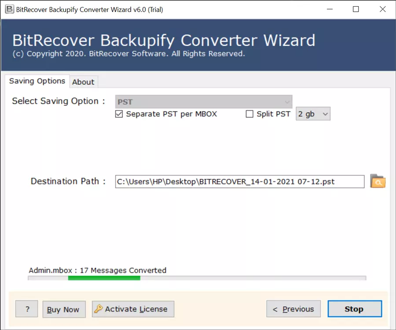Viewport: 396px width, 330px height.
Task: Enable Separate PST per MBOX checkbox
Action: pos(119,114)
